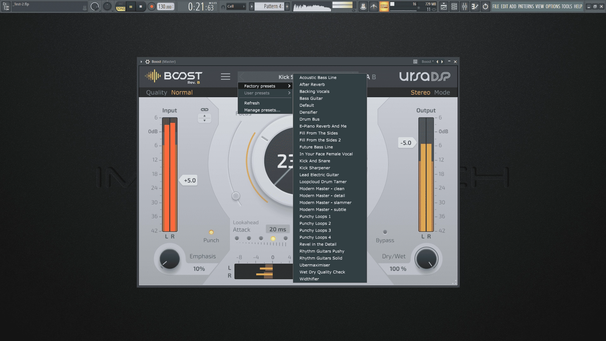Select the Kick Sharpener preset
Screen dimensions: 606x341
(330, 168)
